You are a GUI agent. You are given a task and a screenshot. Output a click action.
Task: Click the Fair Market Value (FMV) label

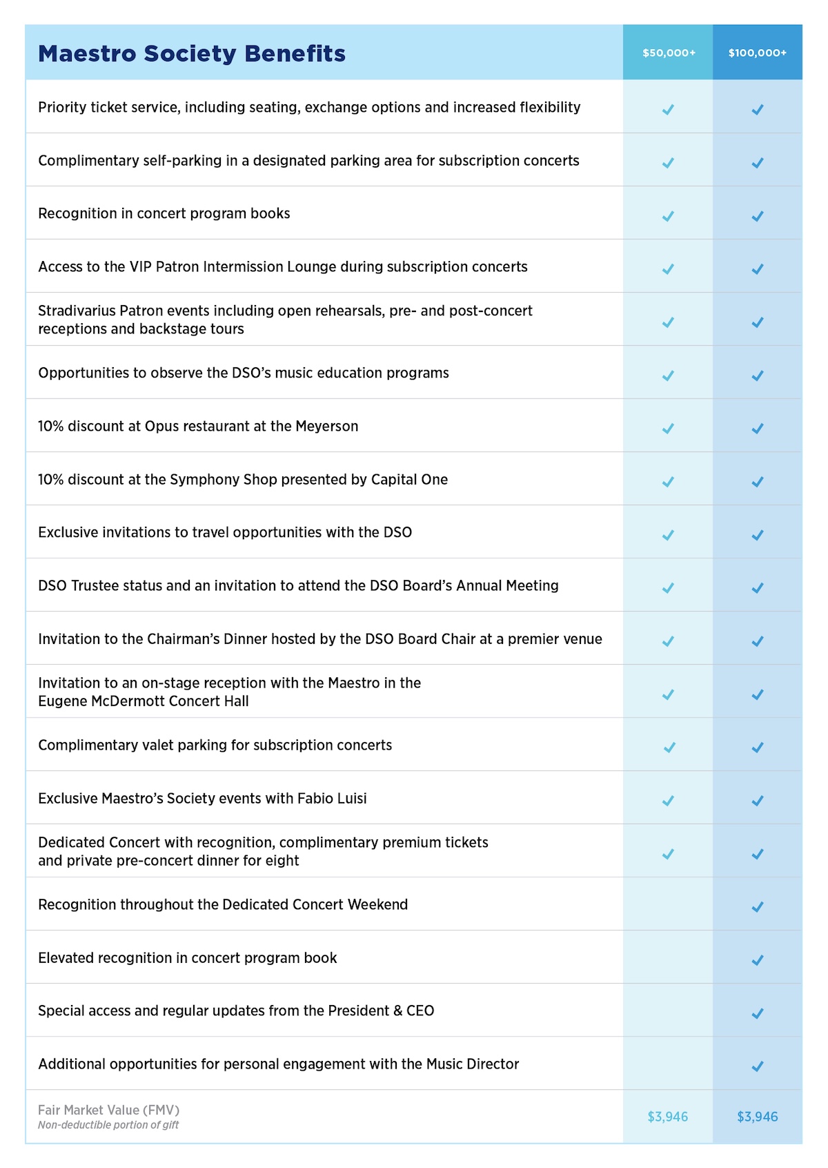pyautogui.click(x=108, y=1110)
